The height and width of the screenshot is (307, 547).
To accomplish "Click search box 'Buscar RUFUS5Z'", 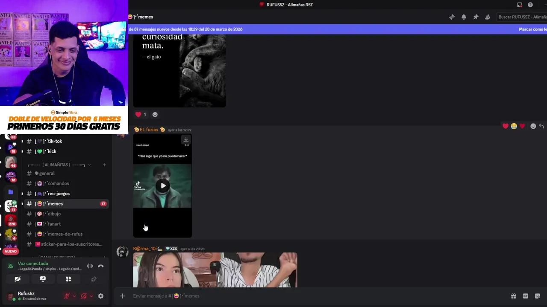I will click(521, 17).
